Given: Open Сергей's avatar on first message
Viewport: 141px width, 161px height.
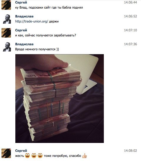Looking at the screenshot, I should click(x=6, y=5).
